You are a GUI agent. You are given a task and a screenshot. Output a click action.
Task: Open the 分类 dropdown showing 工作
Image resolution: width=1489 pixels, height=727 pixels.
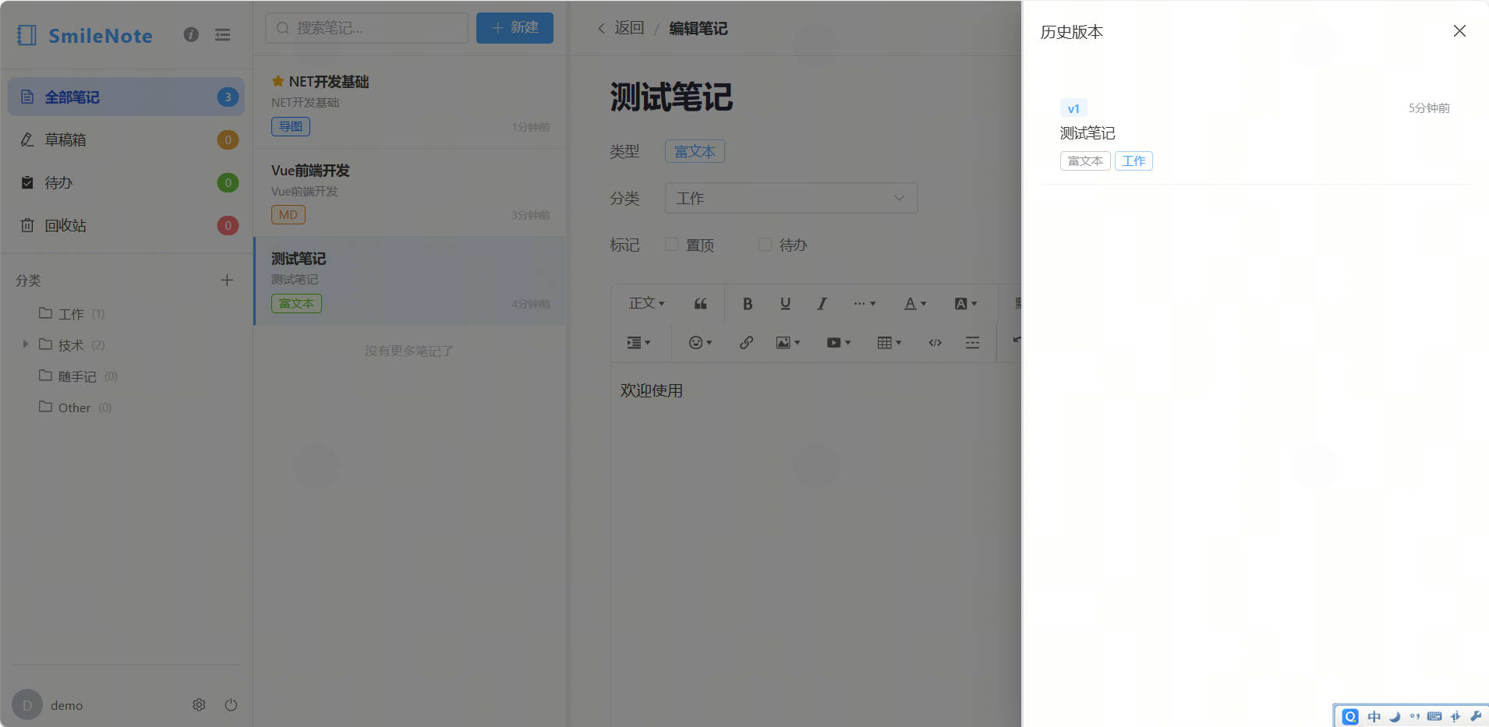pyautogui.click(x=791, y=198)
